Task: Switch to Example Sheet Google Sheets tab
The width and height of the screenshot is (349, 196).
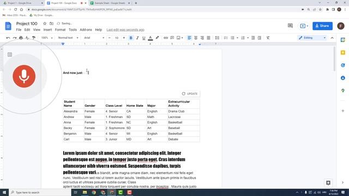Action: 110,3
